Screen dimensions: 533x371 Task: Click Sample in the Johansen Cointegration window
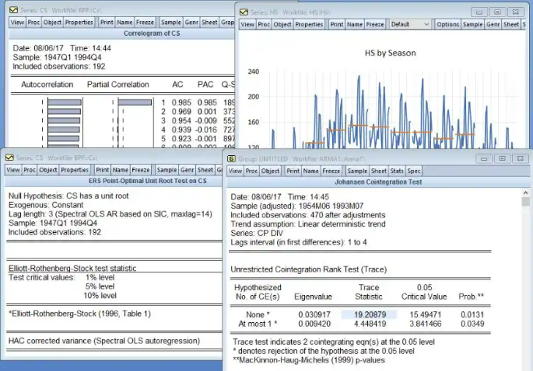pos(357,171)
